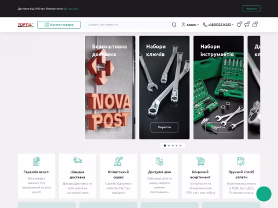This screenshot has height=208, width=278.
Task: Open the green chat widget button
Action: coord(264,194)
